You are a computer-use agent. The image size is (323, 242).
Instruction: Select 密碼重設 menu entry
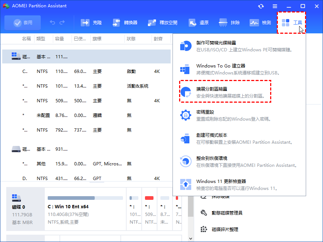(x=239, y=115)
